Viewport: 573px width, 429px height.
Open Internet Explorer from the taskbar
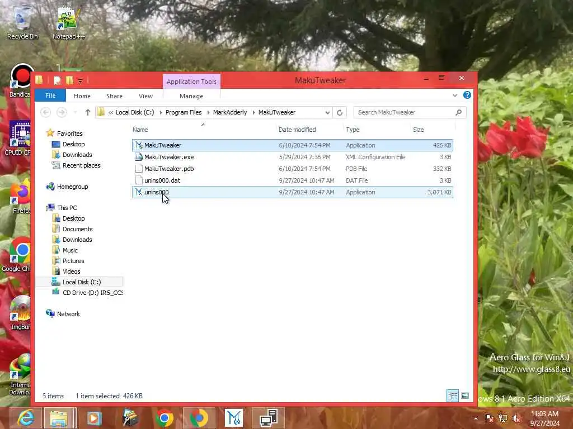pyautogui.click(x=26, y=418)
